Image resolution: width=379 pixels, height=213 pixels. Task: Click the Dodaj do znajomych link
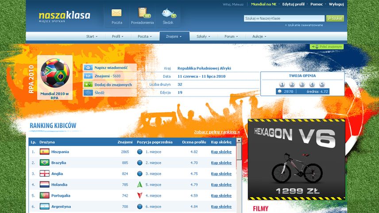point(113,85)
